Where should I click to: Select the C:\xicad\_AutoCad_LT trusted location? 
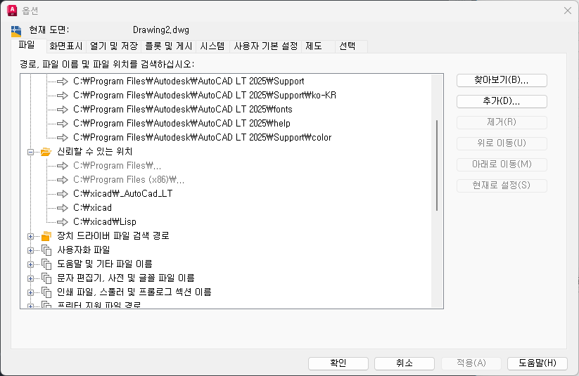pos(123,194)
